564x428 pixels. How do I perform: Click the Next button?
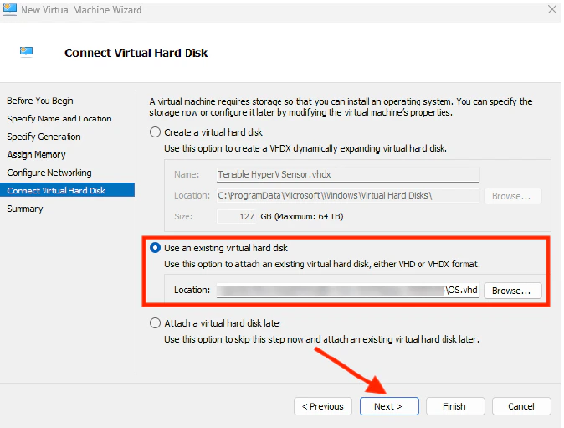pos(389,406)
